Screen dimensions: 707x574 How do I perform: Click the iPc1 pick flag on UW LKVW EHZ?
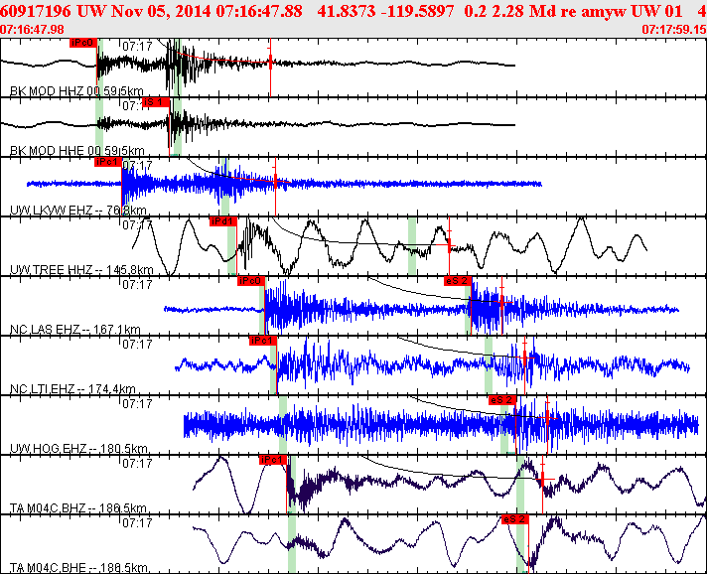click(x=108, y=162)
